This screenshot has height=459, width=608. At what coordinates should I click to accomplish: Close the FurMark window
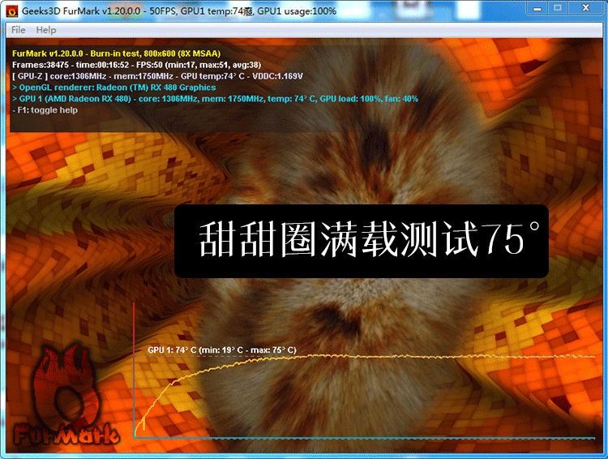pyautogui.click(x=585, y=9)
